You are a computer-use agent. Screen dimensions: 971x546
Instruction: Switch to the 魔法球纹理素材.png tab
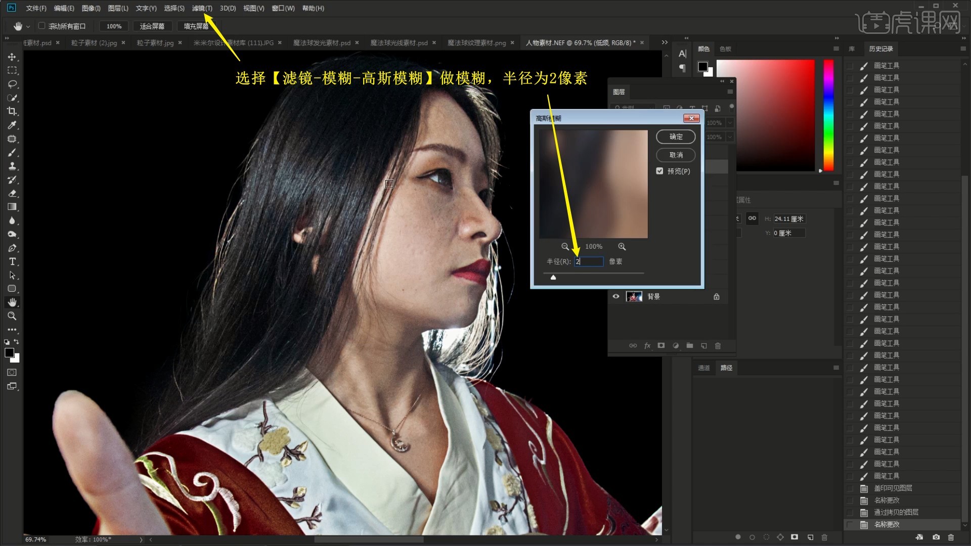pyautogui.click(x=476, y=43)
